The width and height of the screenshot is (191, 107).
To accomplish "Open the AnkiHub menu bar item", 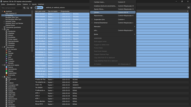I will click(41, 4).
